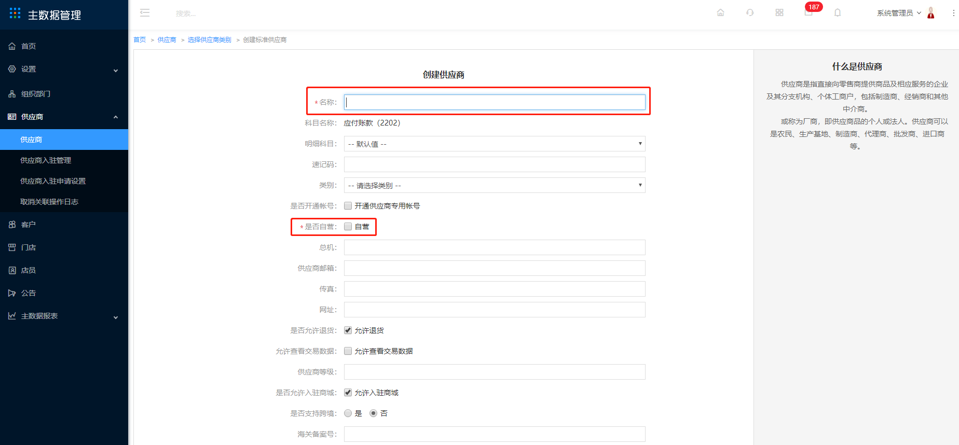
Task: Enable 开通供应商专用帐号 checkbox
Action: (x=348, y=206)
